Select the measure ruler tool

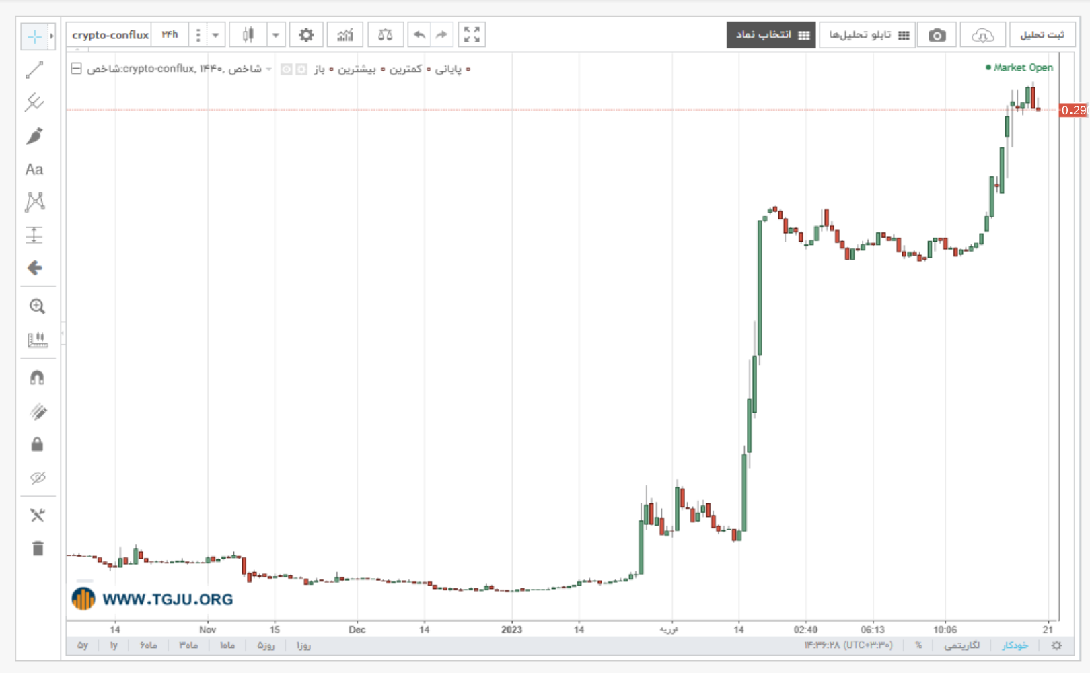pyautogui.click(x=37, y=340)
